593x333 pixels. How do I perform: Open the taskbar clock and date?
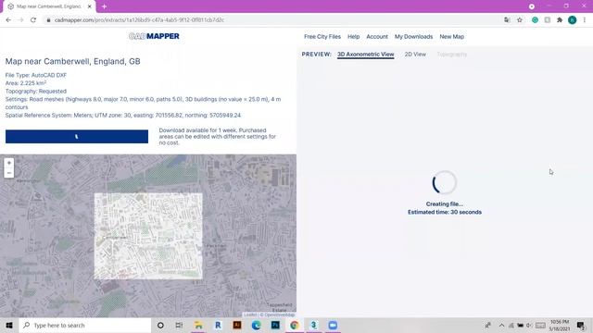tap(560, 325)
